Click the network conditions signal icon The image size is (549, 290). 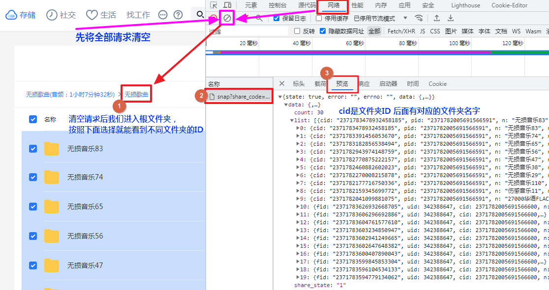point(419,18)
